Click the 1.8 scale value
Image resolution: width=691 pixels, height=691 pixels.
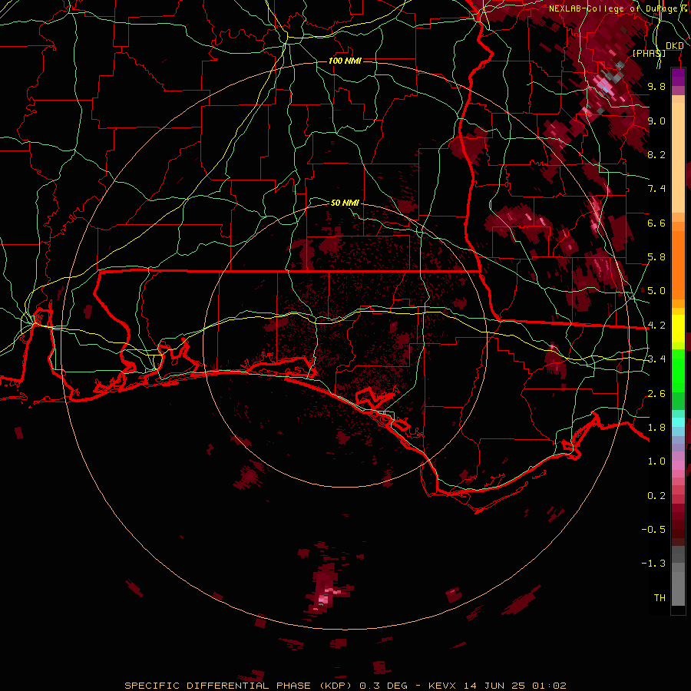point(656,428)
